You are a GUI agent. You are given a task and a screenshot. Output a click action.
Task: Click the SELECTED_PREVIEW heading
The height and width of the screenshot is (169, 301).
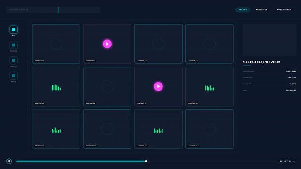(262, 62)
